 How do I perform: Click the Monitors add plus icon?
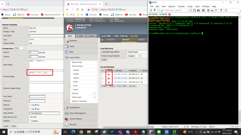point(94,93)
